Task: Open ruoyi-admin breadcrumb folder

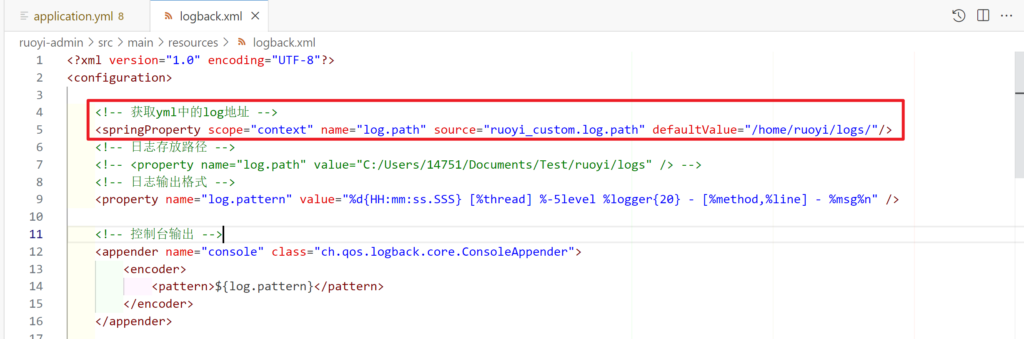Action: [51, 42]
